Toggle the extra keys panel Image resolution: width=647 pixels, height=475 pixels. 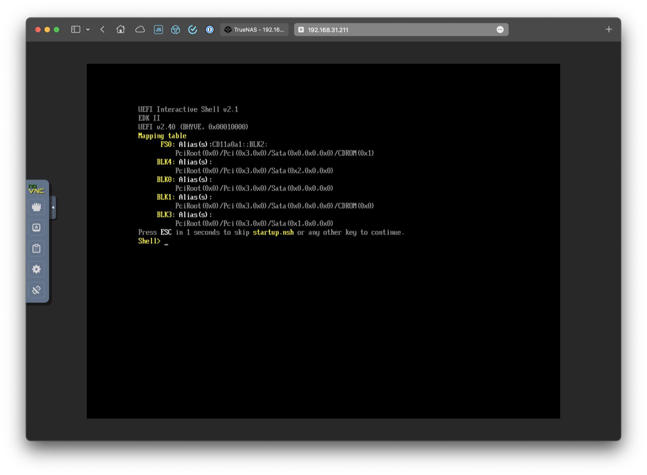tap(36, 228)
